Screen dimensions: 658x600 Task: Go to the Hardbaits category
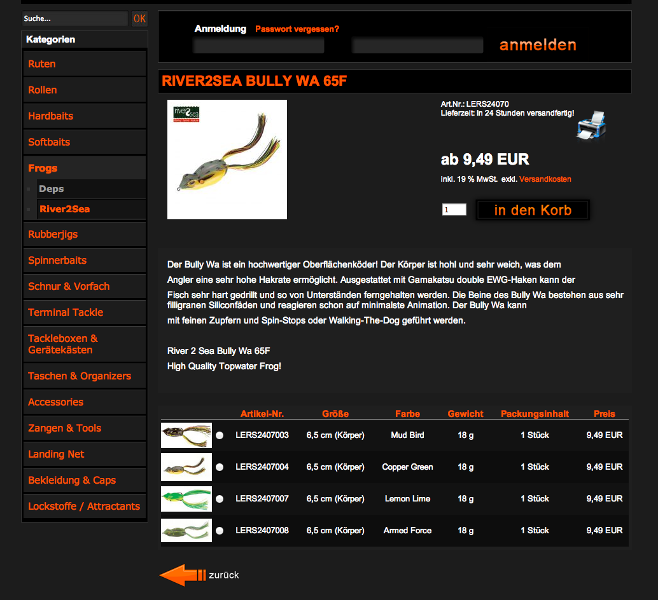tap(50, 116)
